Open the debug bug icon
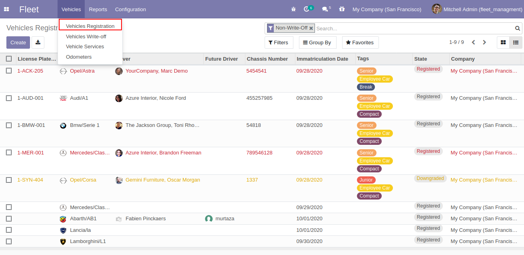Screen dimensions: 524x255 pyautogui.click(x=294, y=9)
